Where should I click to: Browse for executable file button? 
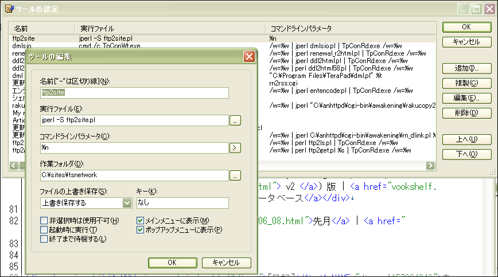[235, 120]
